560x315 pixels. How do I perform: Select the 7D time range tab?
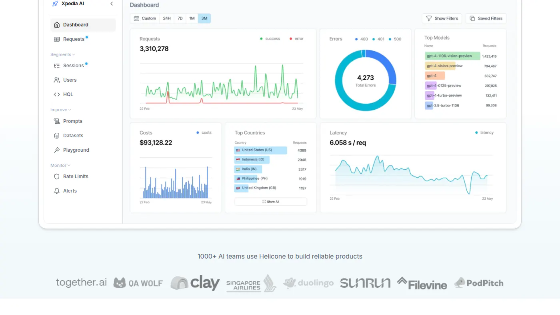point(180,18)
